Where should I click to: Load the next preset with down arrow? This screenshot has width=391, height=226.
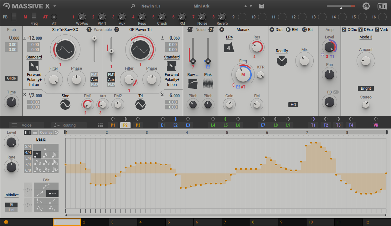coord(250,6)
